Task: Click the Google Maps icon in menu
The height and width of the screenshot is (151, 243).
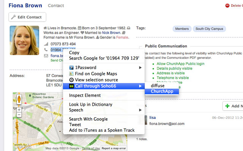Action: [x=71, y=74]
